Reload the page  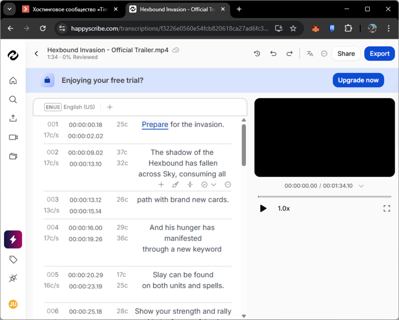point(43,28)
